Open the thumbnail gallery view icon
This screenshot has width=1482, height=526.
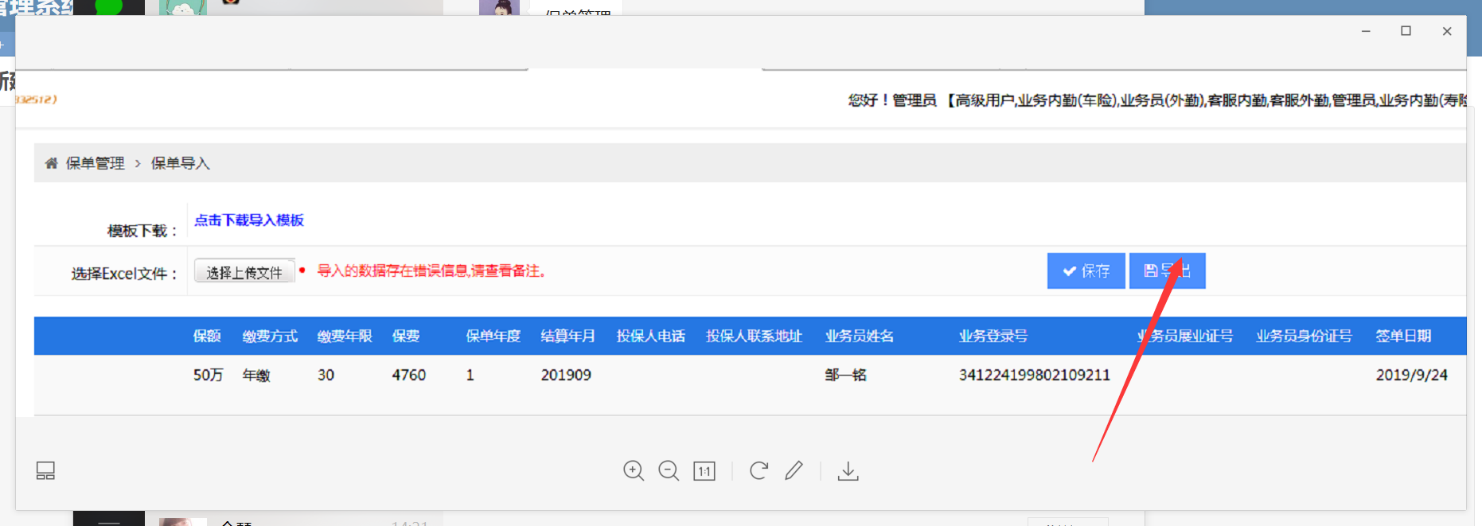tap(45, 471)
